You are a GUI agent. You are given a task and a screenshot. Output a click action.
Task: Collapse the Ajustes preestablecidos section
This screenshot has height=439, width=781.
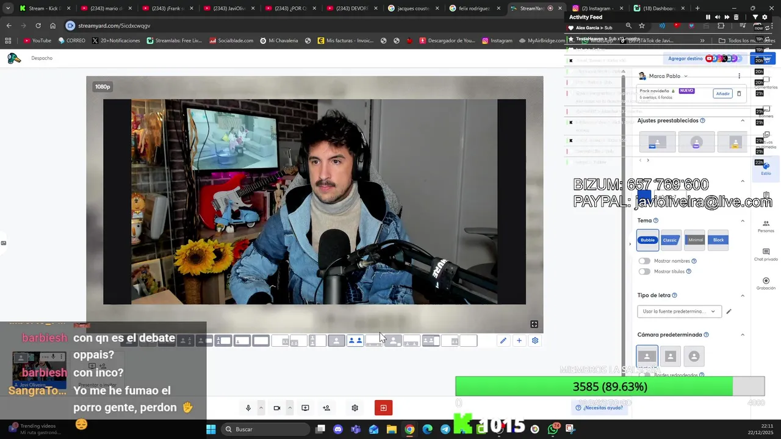click(x=743, y=121)
